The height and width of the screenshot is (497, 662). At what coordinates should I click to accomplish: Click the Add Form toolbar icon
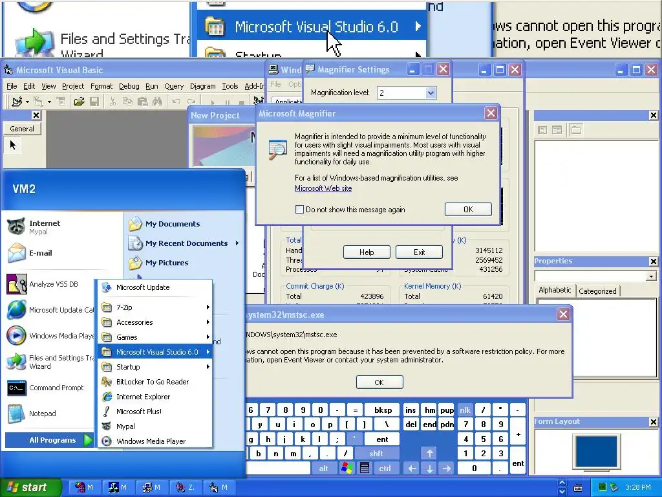pyautogui.click(x=39, y=102)
